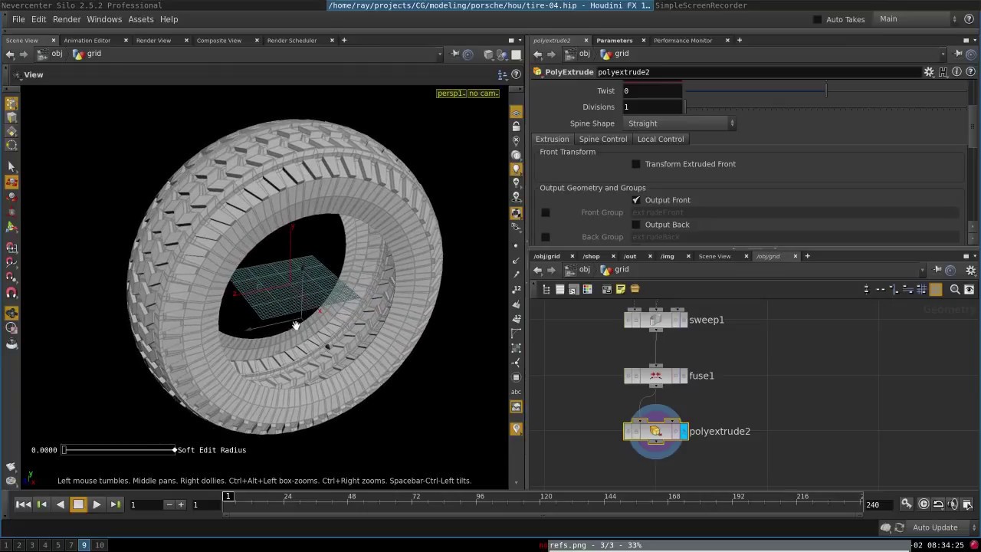Select the fuse1 node in network editor

[x=656, y=375]
